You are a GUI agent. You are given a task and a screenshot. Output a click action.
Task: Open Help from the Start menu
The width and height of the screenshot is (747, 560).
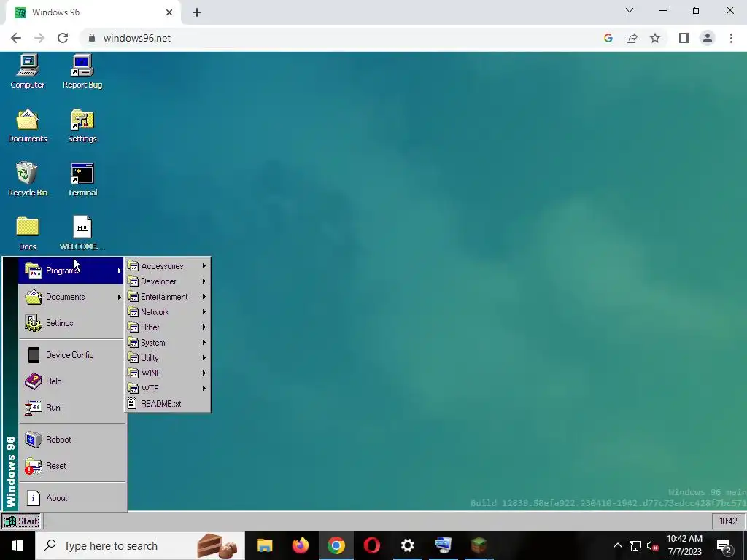[71, 381]
